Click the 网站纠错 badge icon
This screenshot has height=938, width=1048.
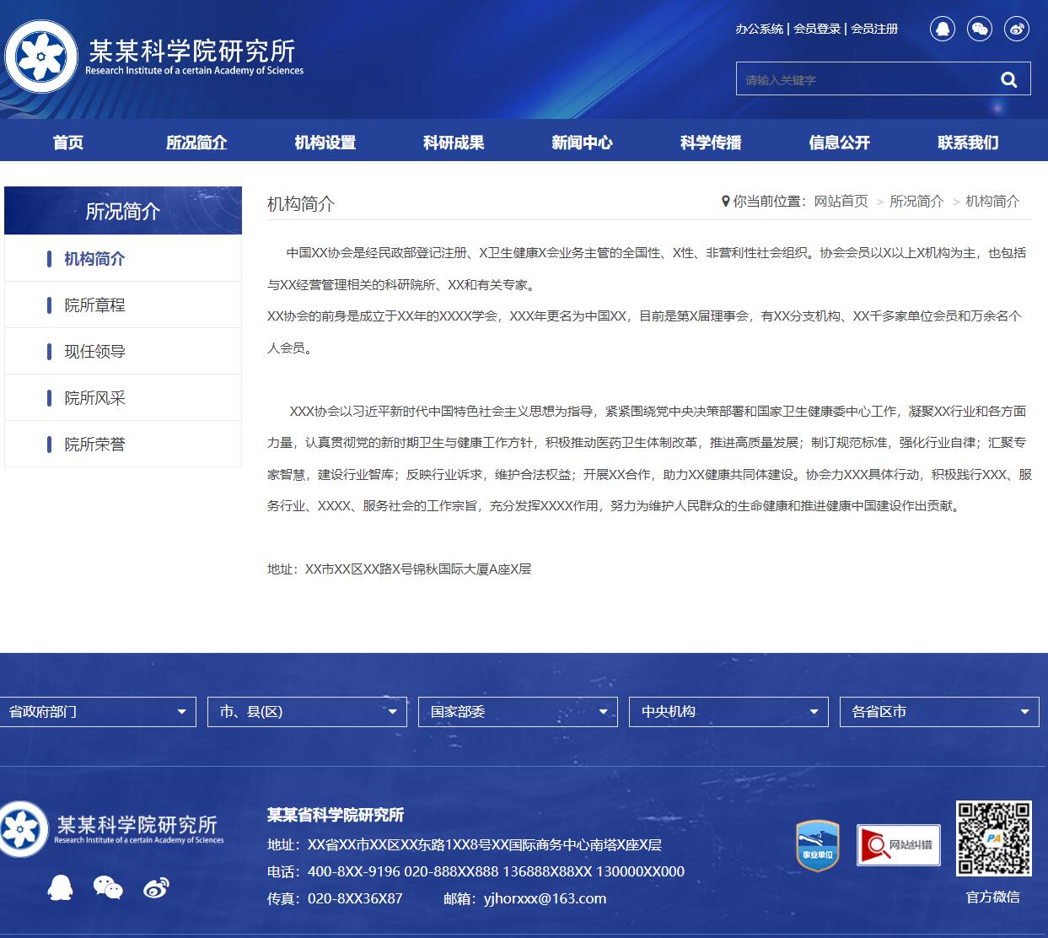click(x=898, y=844)
